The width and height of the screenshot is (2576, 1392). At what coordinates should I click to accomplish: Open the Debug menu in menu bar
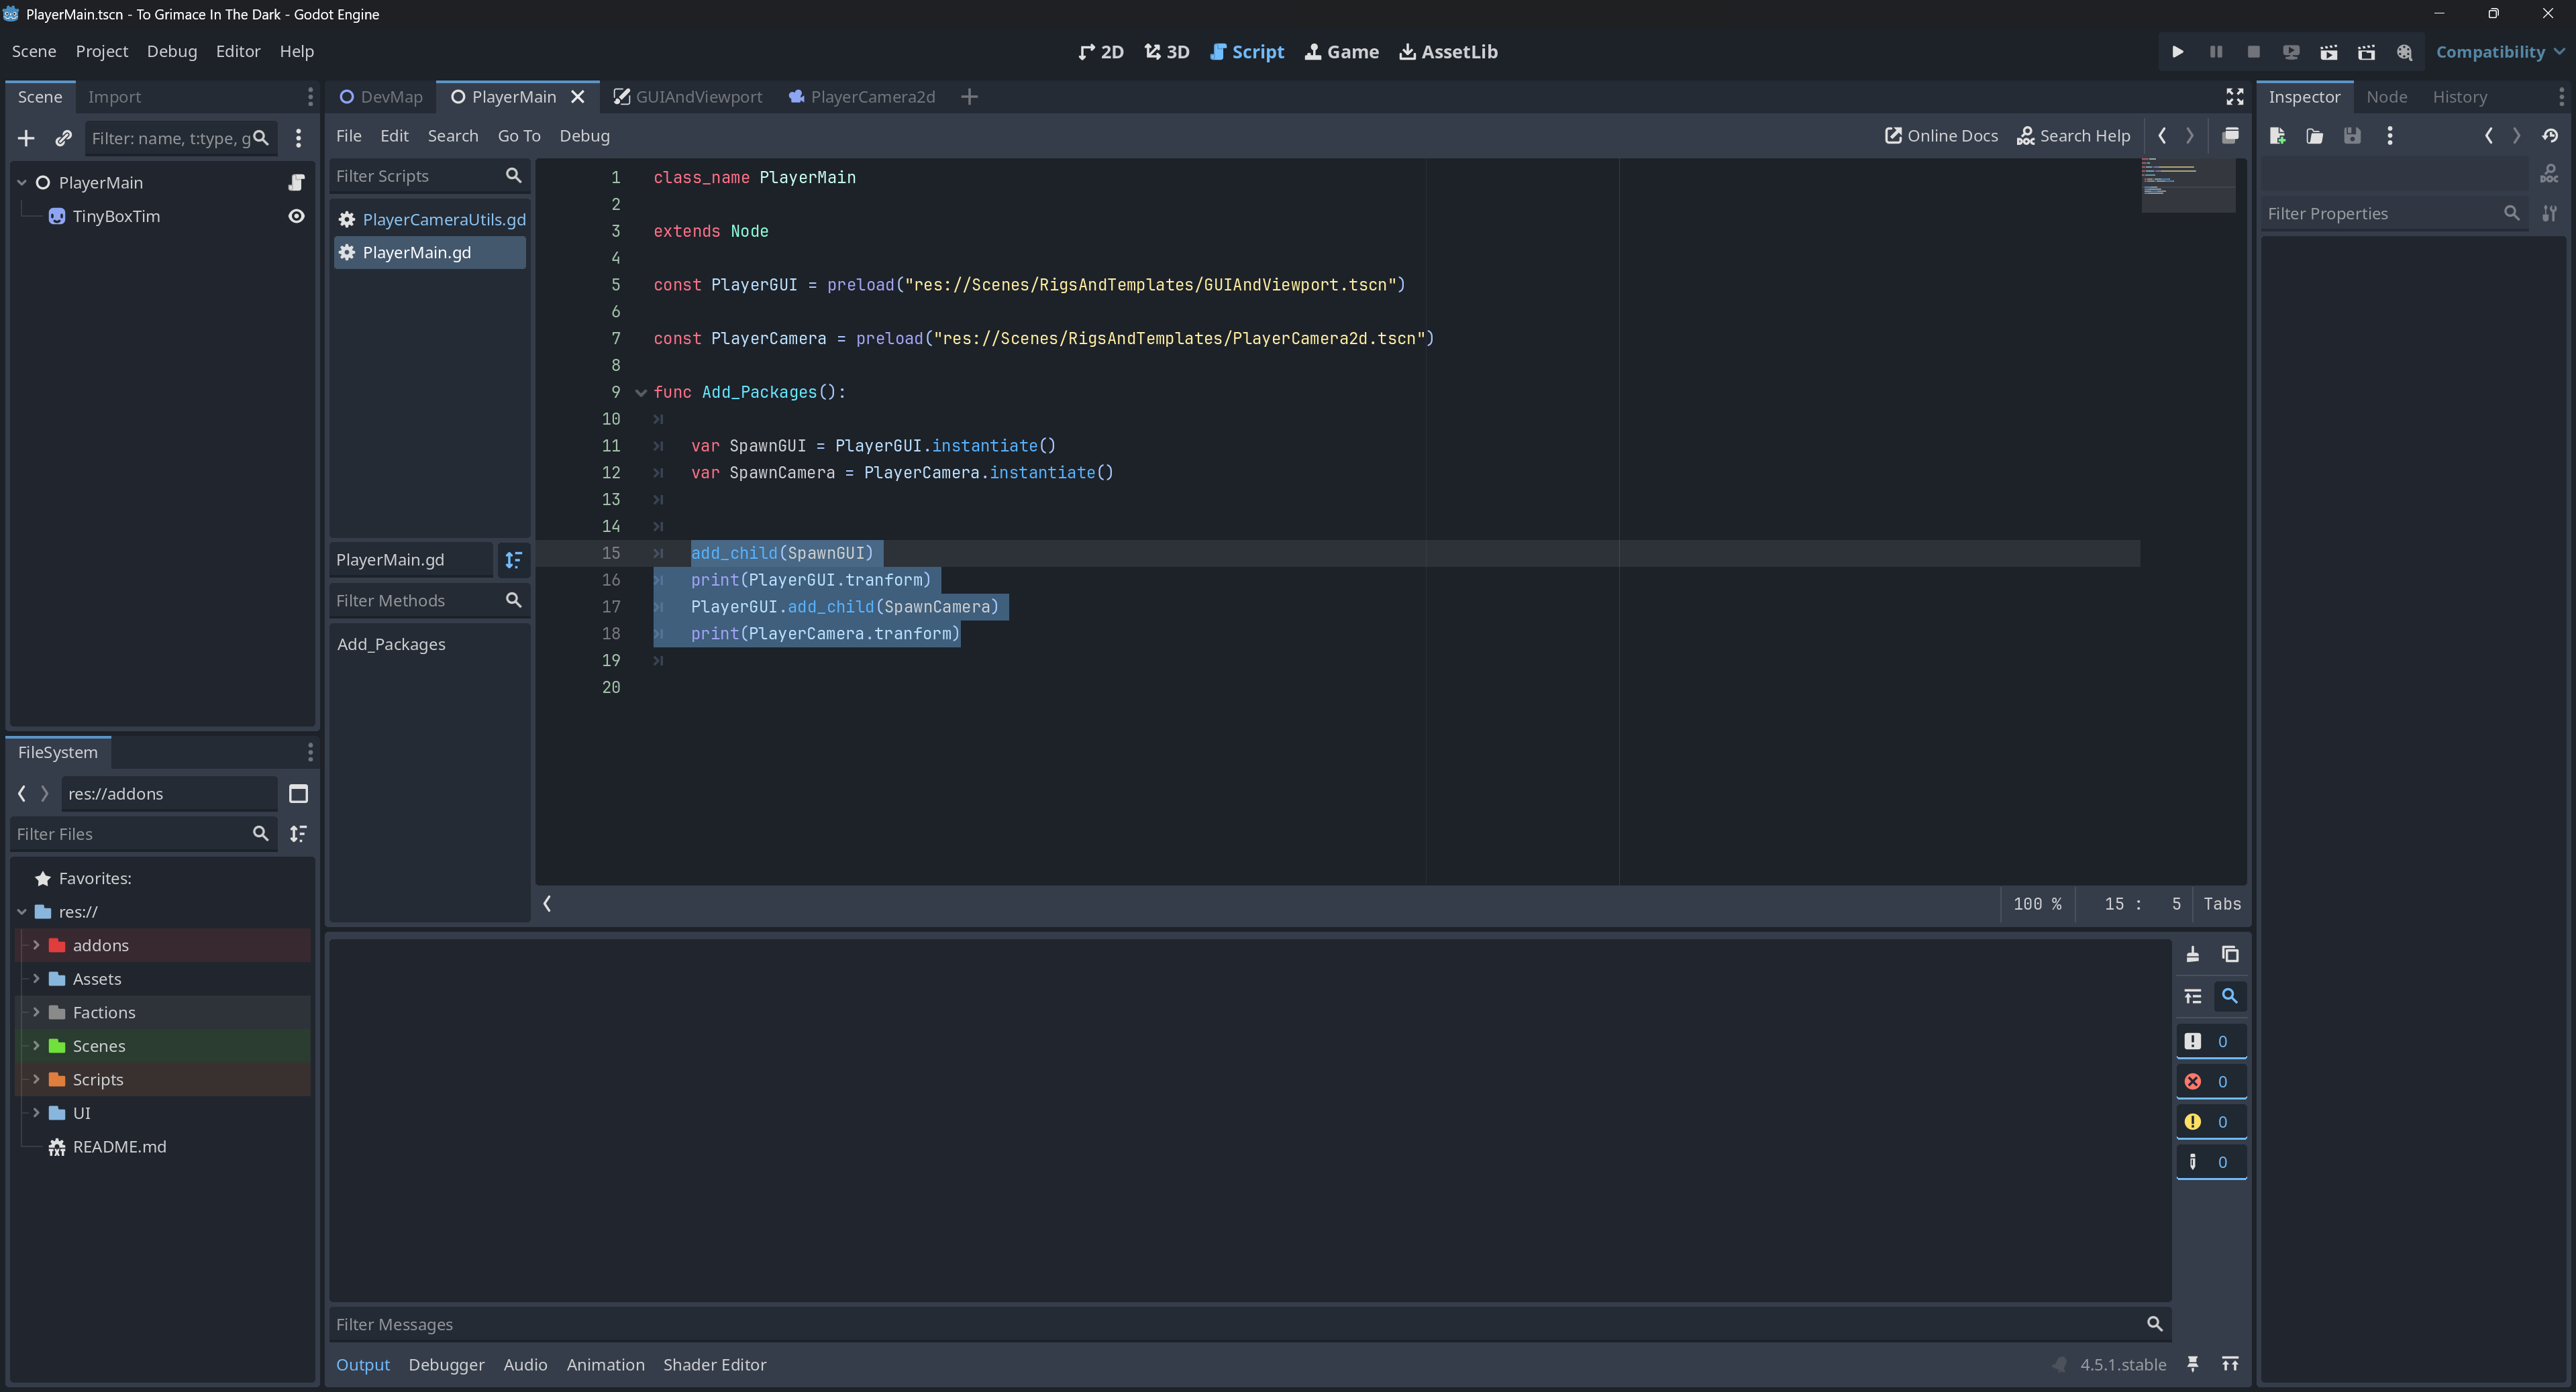pyautogui.click(x=171, y=51)
